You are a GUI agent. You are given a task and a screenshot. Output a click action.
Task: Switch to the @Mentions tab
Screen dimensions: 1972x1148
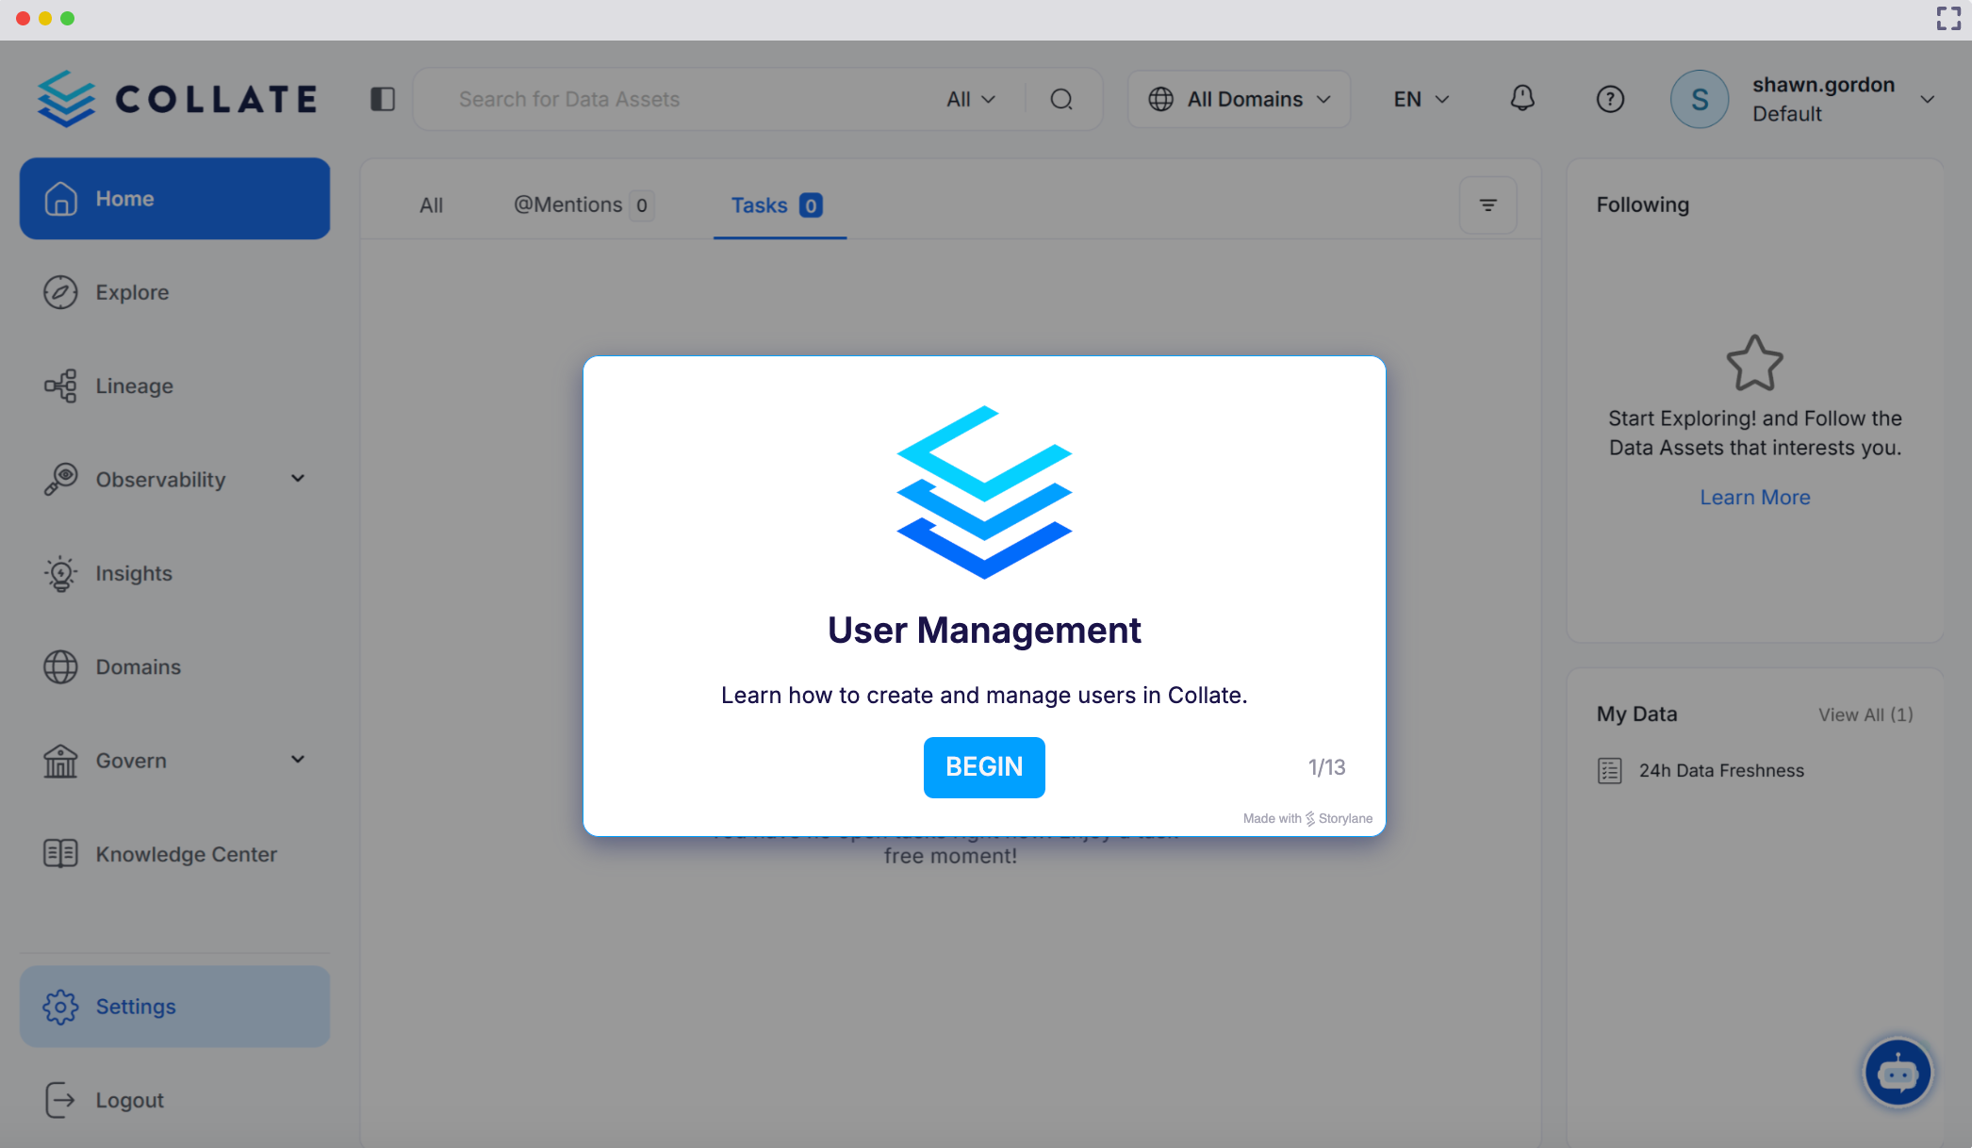566,205
